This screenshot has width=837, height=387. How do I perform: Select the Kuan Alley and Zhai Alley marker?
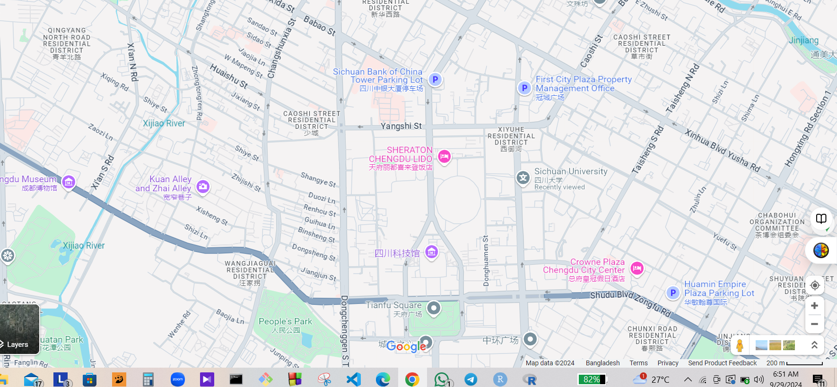[x=203, y=186]
